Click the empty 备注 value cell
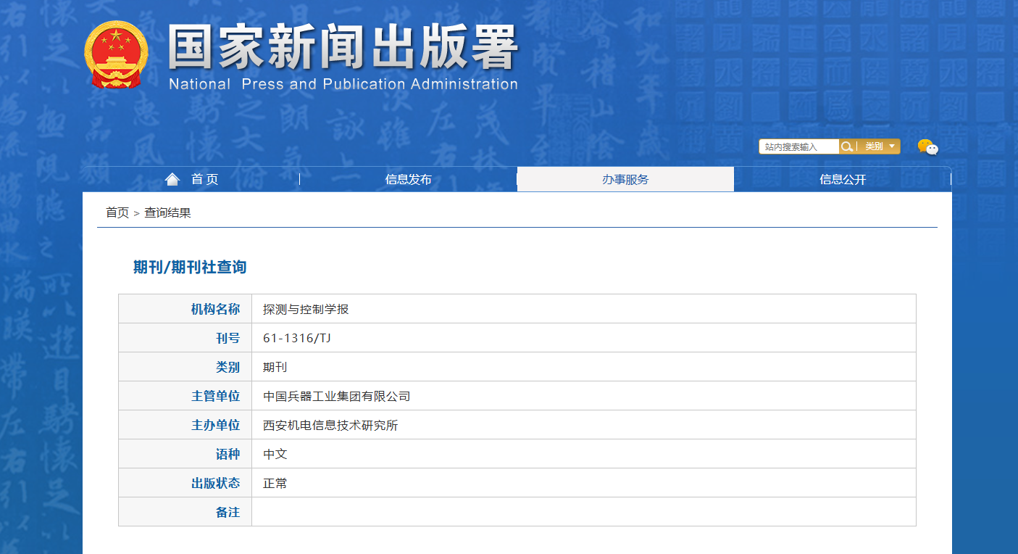This screenshot has height=554, width=1018. coord(583,512)
